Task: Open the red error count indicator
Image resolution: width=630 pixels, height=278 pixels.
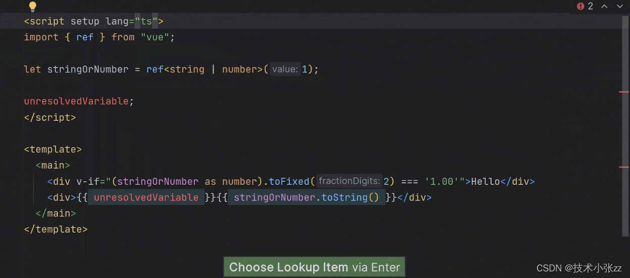Action: [585, 7]
